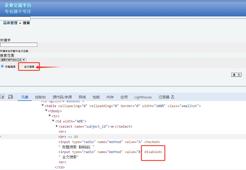Collapse the table cellspacing node
This screenshot has height=170, width=246.
pos(43,106)
